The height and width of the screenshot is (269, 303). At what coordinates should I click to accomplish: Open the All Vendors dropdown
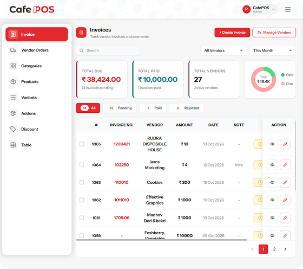pos(223,50)
